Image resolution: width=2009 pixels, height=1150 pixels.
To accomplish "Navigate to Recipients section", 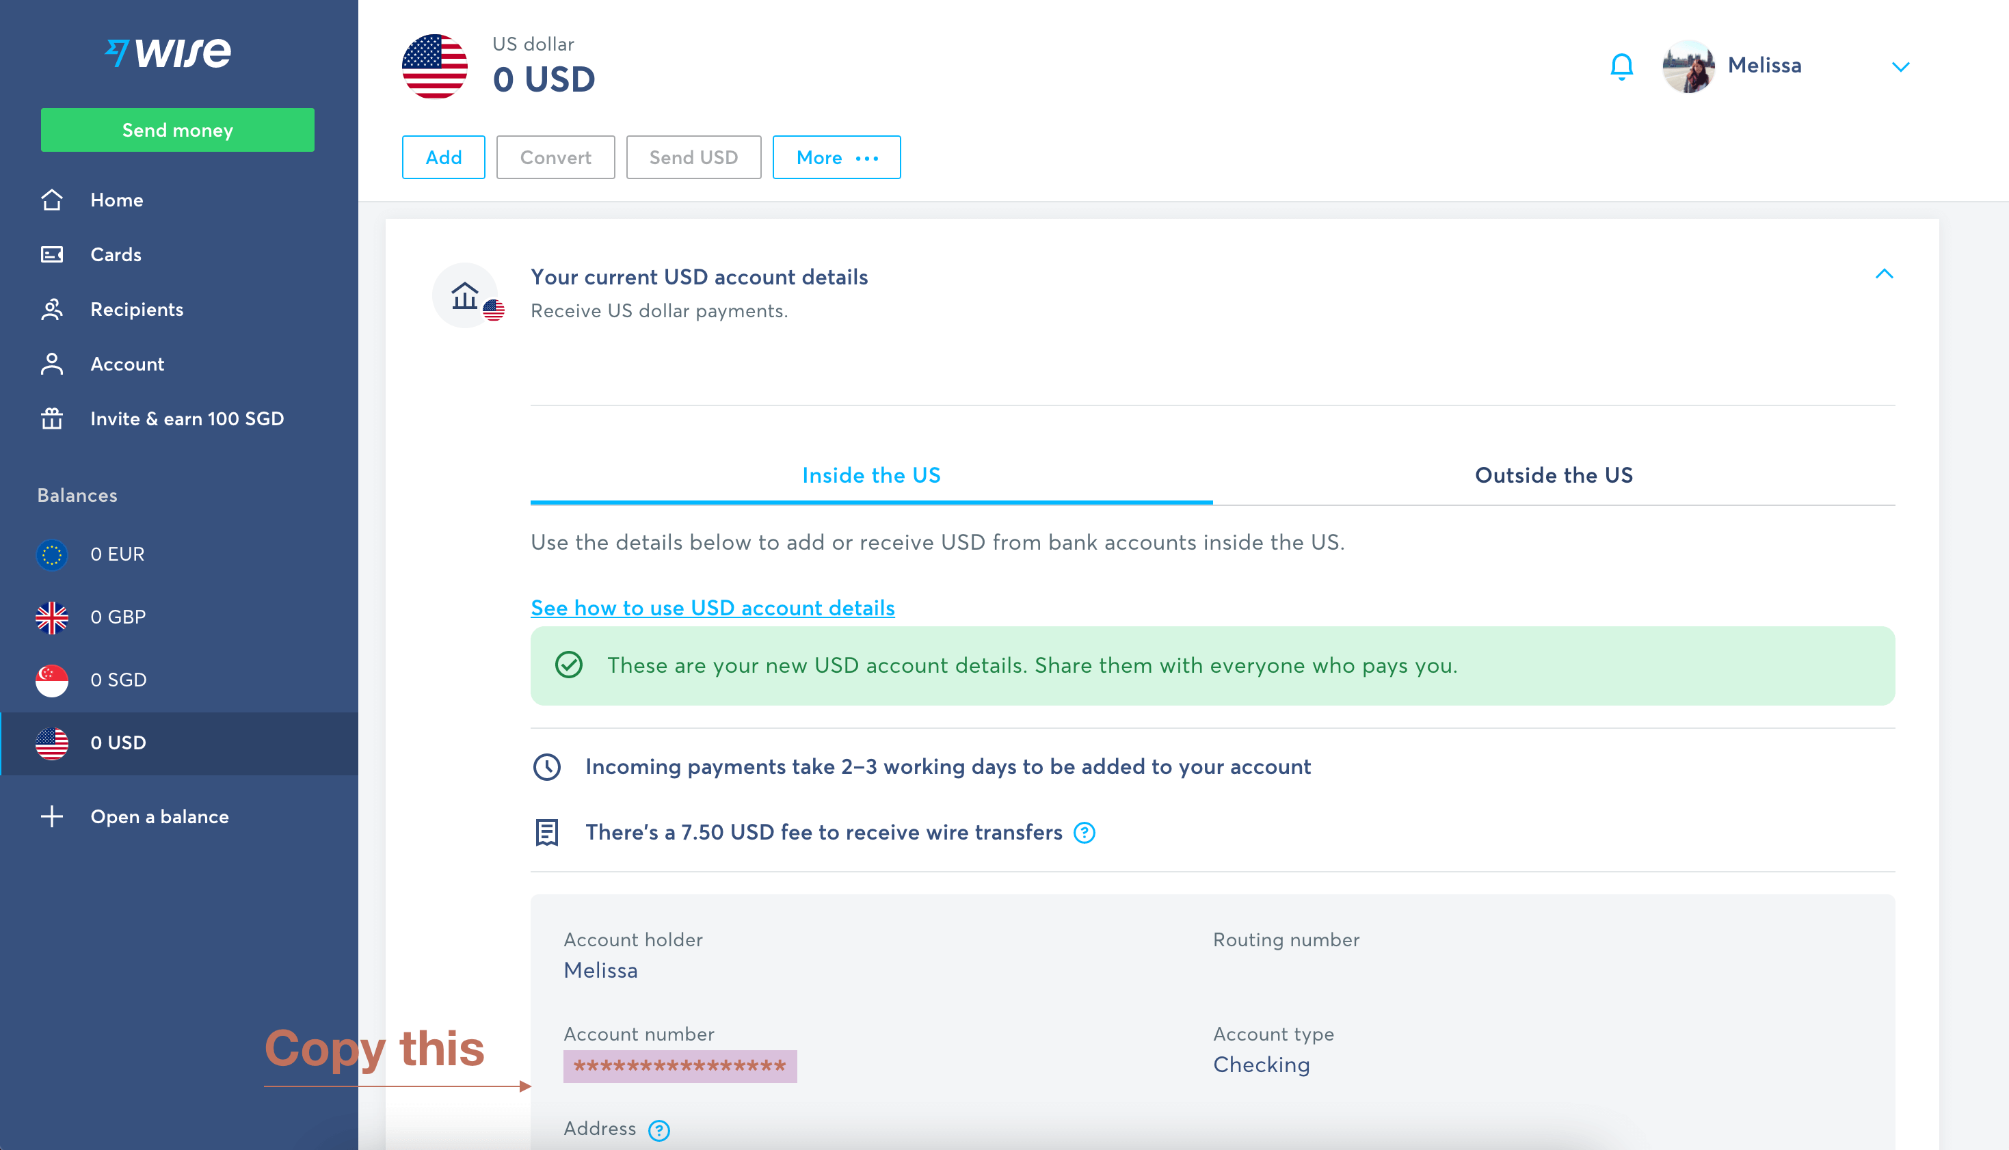I will point(137,309).
